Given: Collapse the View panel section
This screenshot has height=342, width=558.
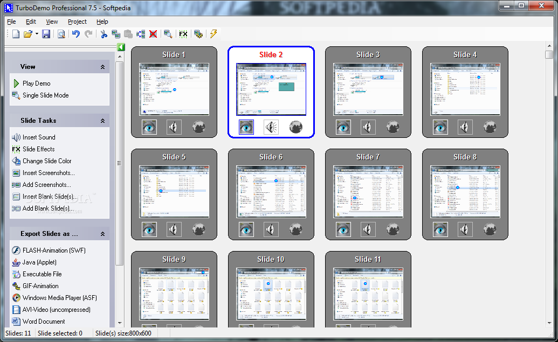Looking at the screenshot, I should [x=102, y=67].
